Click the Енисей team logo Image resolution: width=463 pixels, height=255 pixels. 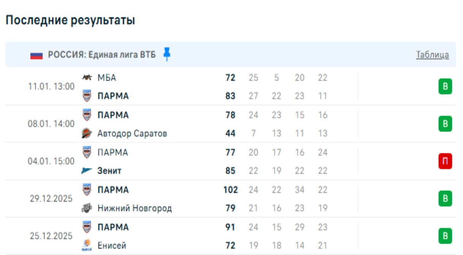[x=87, y=245]
